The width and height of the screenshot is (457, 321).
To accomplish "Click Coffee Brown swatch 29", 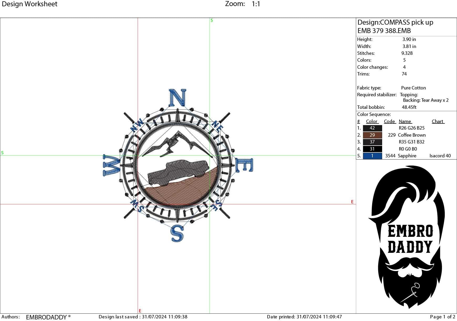I will tap(372, 135).
